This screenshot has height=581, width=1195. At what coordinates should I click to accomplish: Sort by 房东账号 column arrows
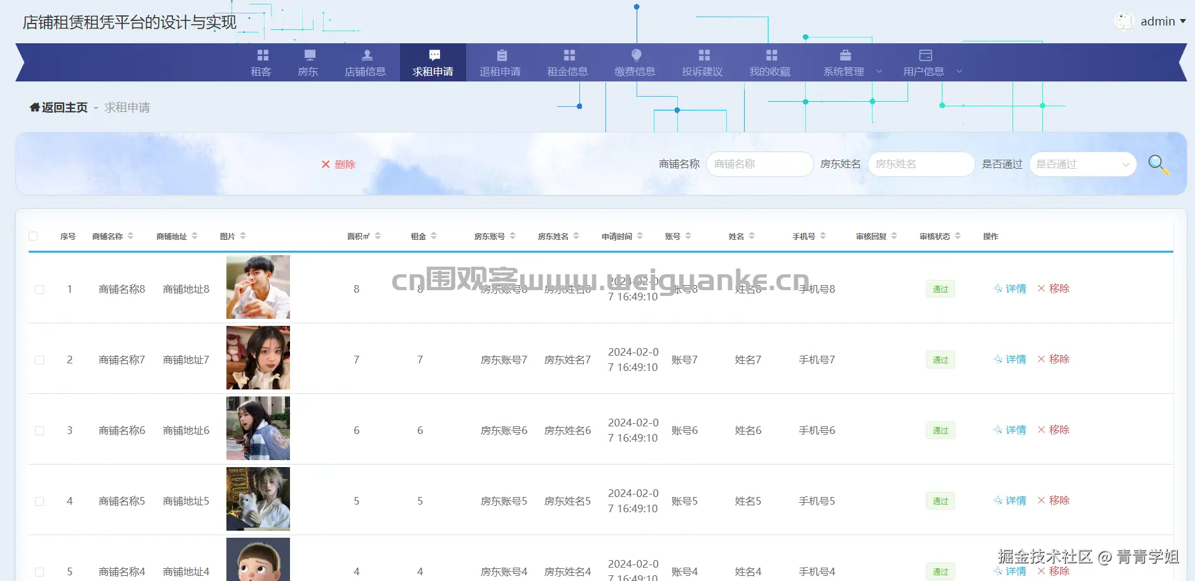click(x=513, y=236)
